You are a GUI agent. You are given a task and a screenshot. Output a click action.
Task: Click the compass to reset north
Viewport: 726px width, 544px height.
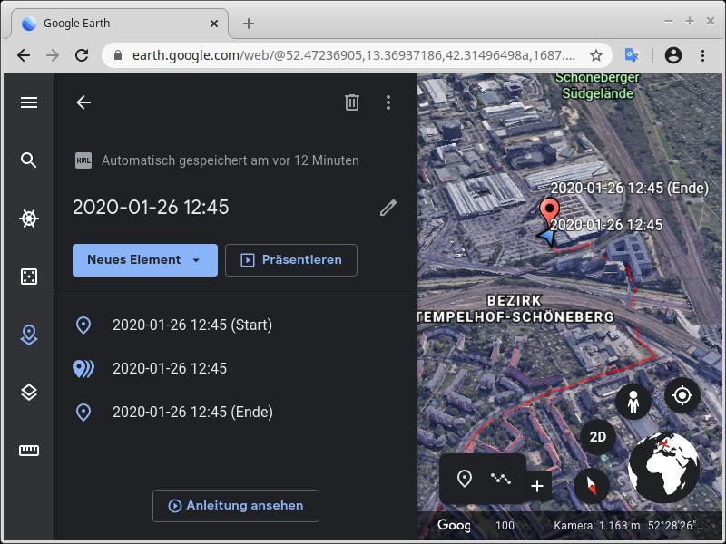click(x=592, y=485)
